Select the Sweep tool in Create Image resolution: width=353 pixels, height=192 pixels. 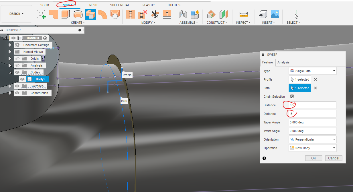point(90,14)
